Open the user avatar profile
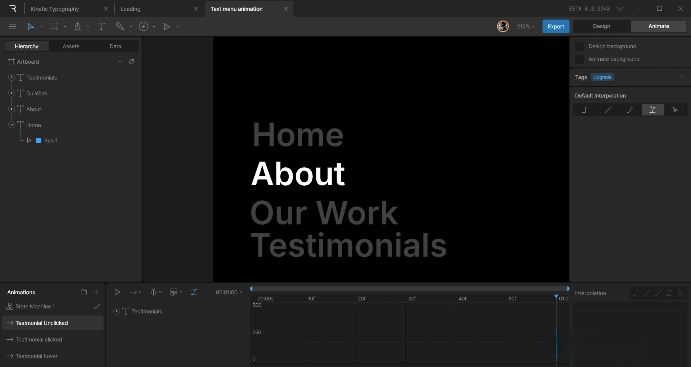Viewport: 691px width, 367px height. pos(503,26)
